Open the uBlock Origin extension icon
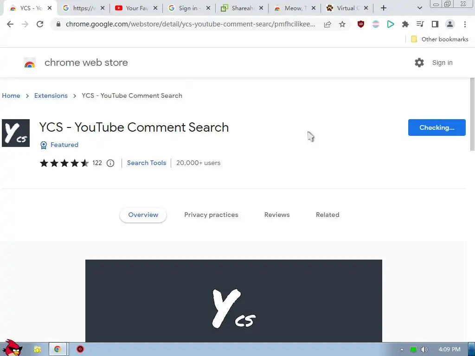 [x=360, y=24]
